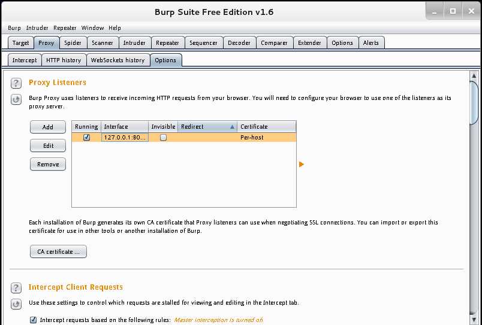Open the Intruder menu in menu bar
This screenshot has width=482, height=325.
37,28
